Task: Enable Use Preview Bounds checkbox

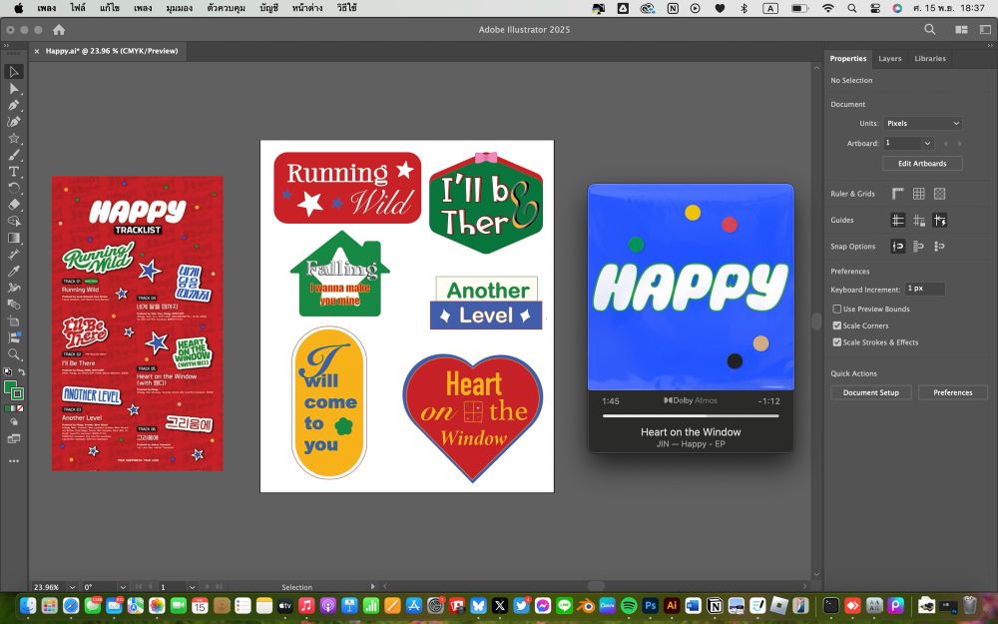Action: pos(837,310)
